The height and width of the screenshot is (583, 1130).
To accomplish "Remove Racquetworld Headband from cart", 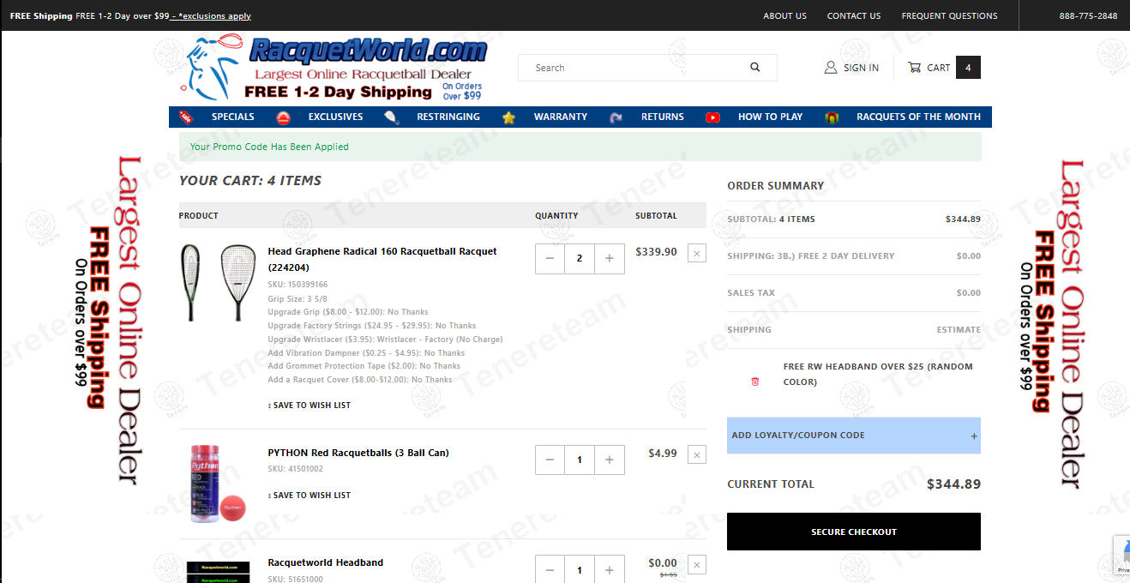I will pos(697,564).
